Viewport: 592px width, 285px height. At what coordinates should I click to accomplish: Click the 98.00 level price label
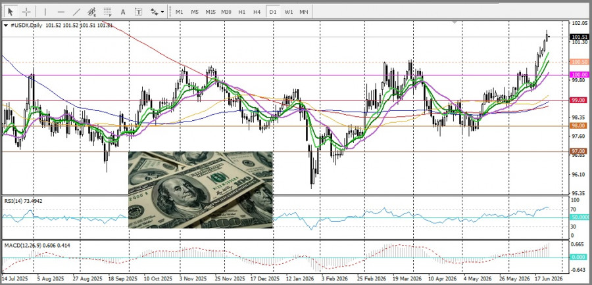(580, 125)
